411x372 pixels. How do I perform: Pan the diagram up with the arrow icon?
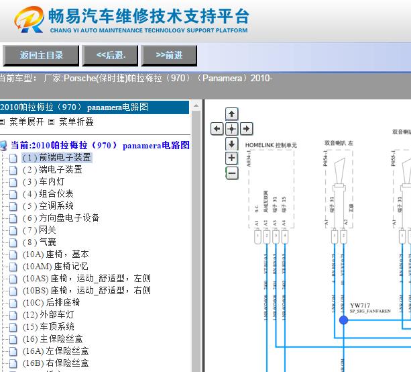tap(232, 114)
